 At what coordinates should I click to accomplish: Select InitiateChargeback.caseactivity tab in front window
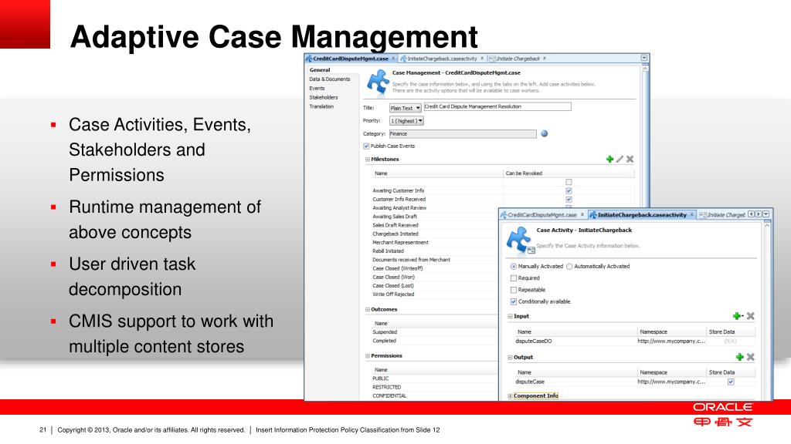click(x=642, y=214)
